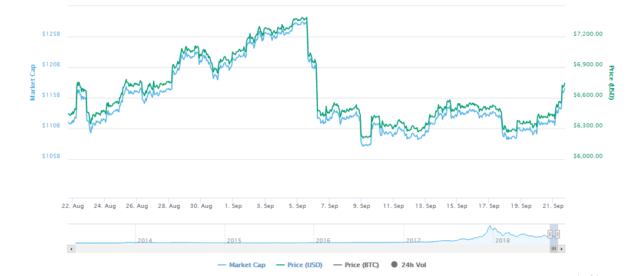Click the blue Market Cap legend line icon
Image resolution: width=640 pixels, height=276 pixels.
click(x=221, y=265)
